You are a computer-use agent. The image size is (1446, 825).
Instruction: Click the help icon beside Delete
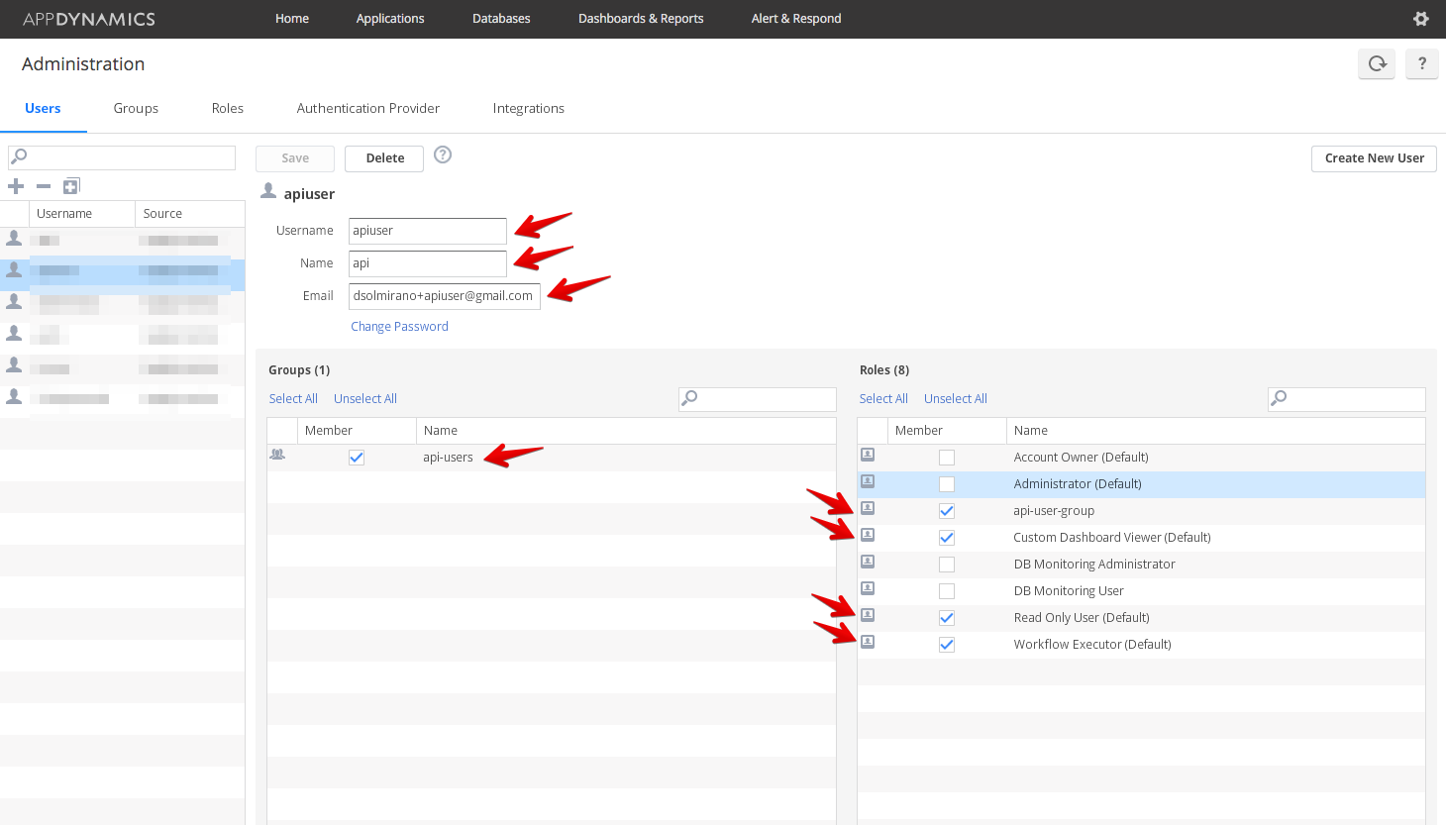(443, 155)
